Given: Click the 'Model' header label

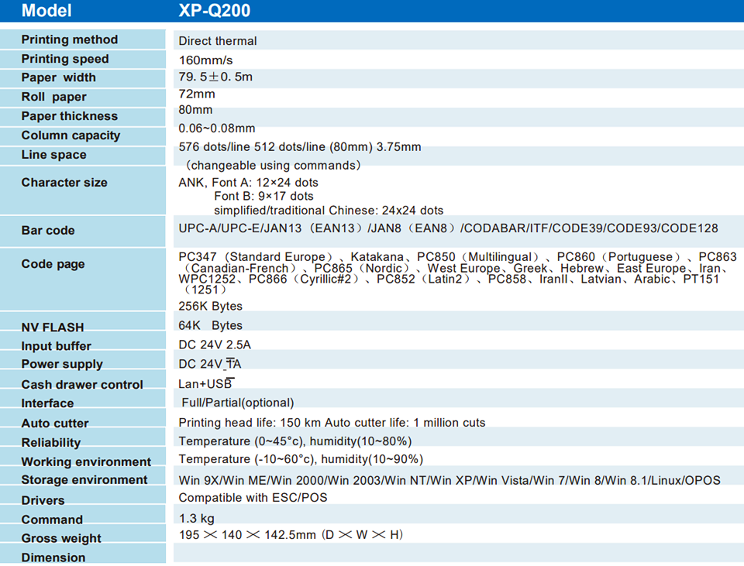Looking at the screenshot, I should [x=46, y=10].
